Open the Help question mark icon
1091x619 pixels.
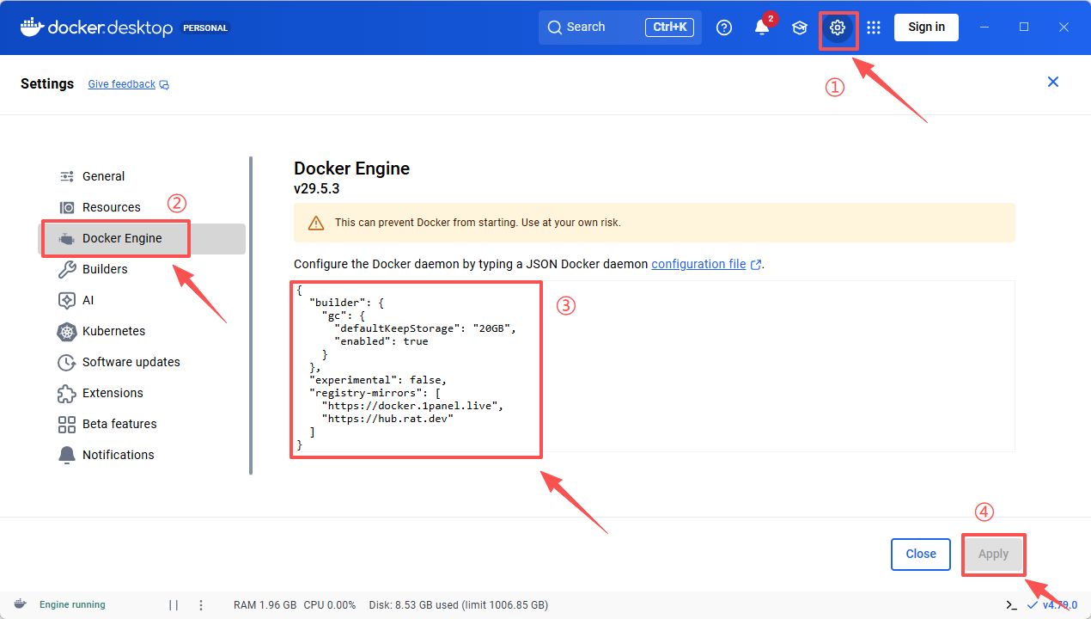(724, 28)
